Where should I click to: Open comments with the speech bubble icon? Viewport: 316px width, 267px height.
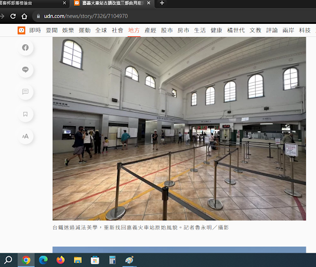26,92
